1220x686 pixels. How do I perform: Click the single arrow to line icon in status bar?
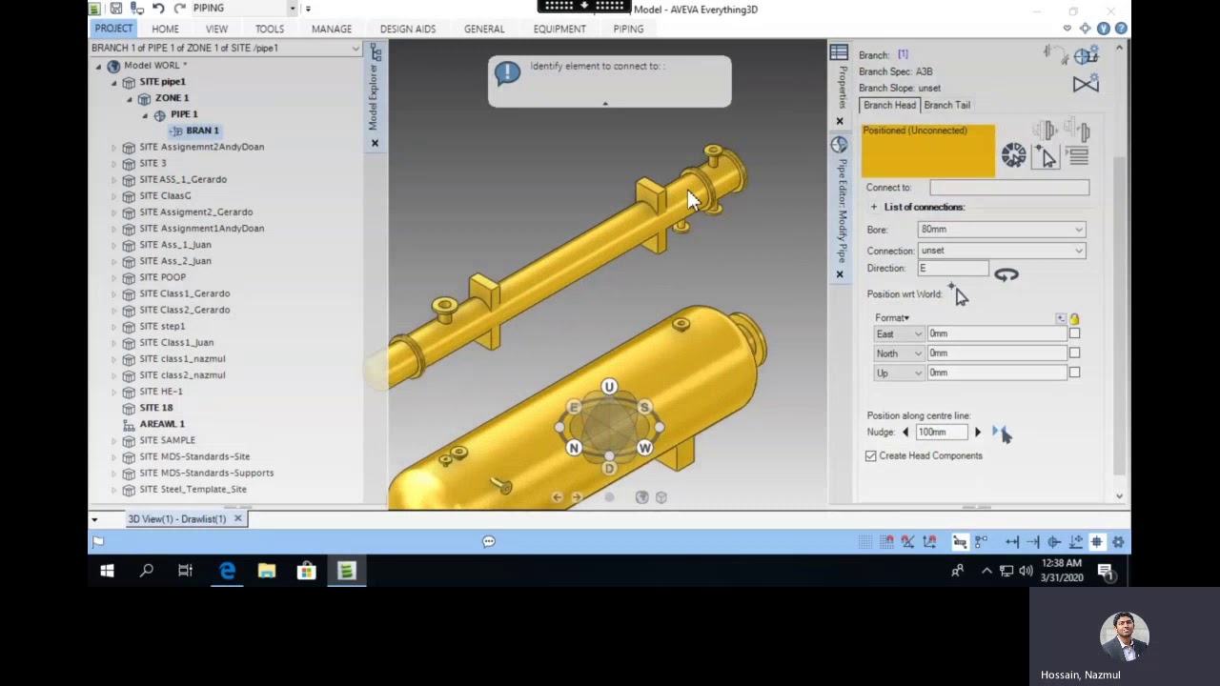click(1033, 542)
